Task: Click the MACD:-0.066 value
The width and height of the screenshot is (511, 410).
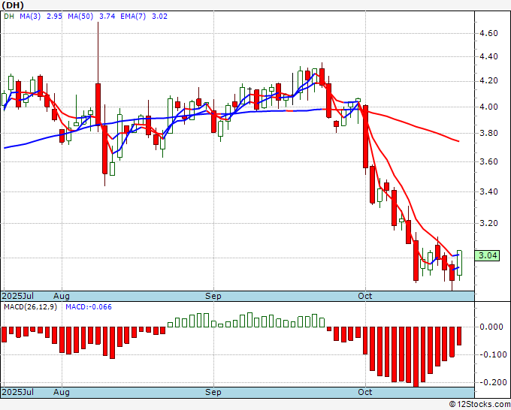Action: 89,307
